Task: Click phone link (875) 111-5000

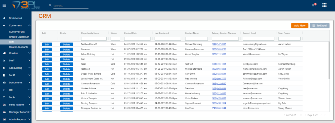Action: pyautogui.click(x=219, y=54)
